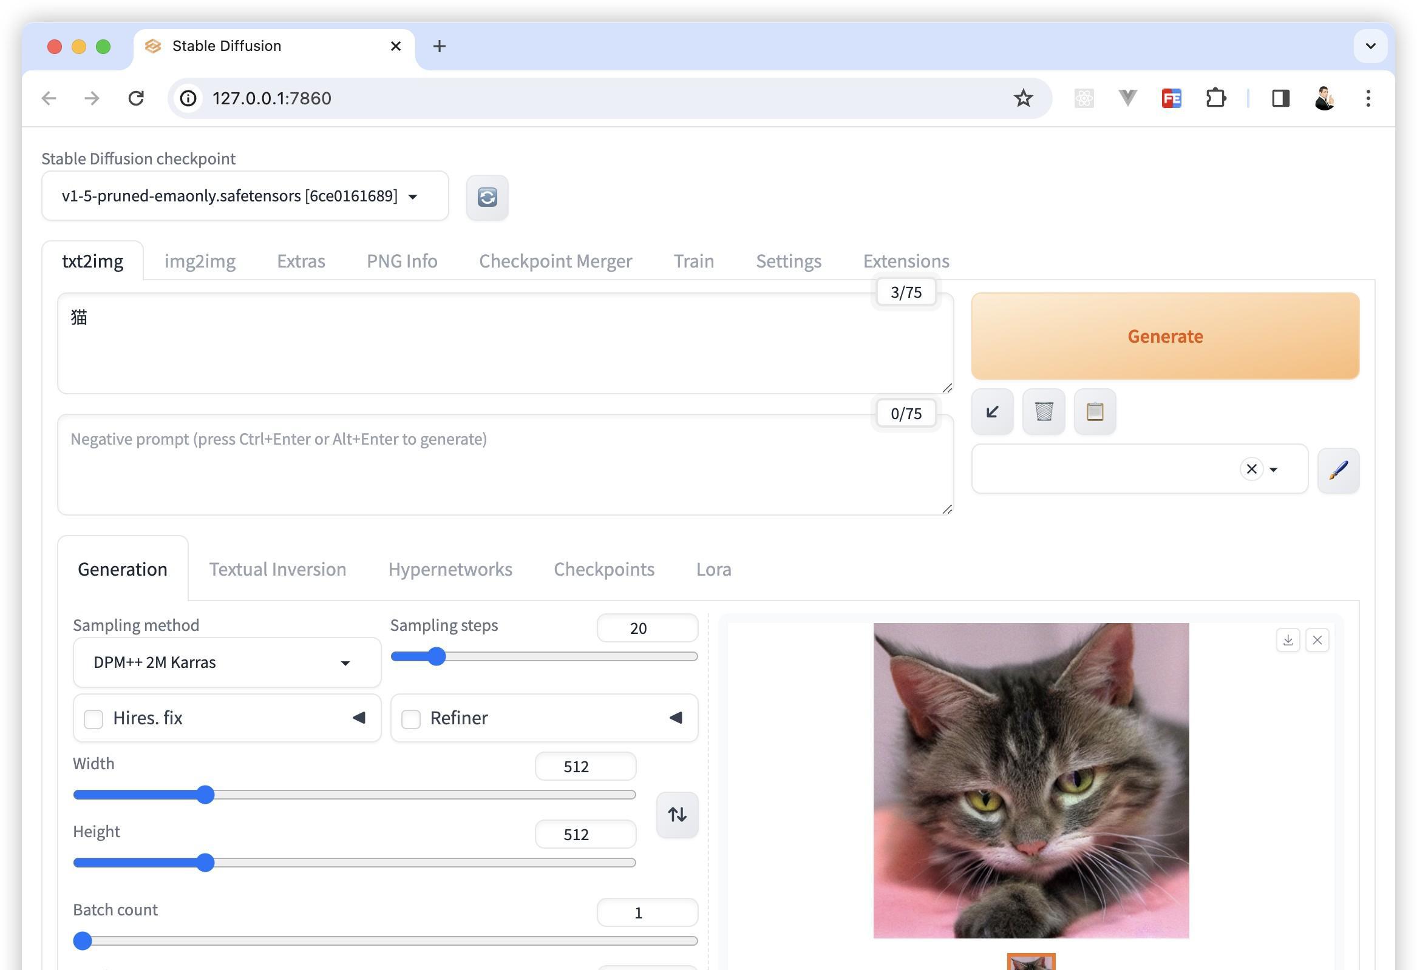Click the Sampling steps number field
Image resolution: width=1417 pixels, height=970 pixels.
(647, 628)
